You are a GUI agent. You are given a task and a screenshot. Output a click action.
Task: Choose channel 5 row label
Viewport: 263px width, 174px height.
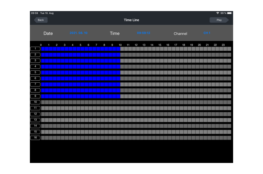click(x=35, y=72)
